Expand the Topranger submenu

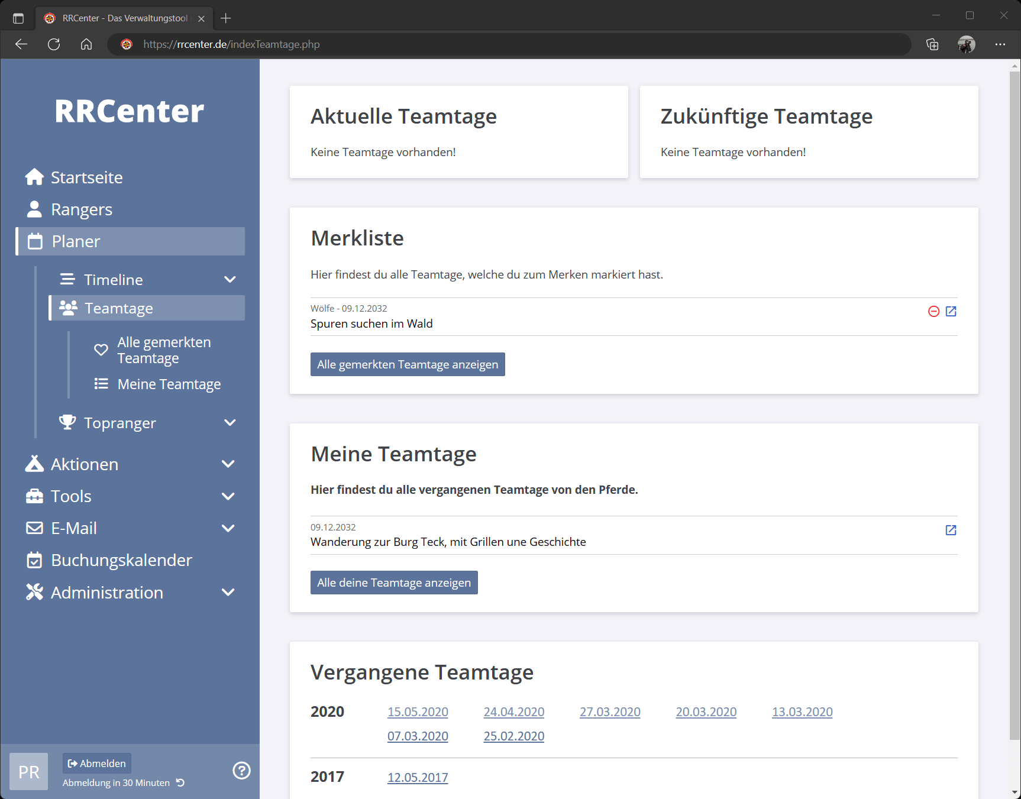230,423
